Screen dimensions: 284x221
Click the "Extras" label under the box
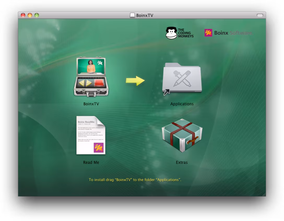(x=182, y=162)
